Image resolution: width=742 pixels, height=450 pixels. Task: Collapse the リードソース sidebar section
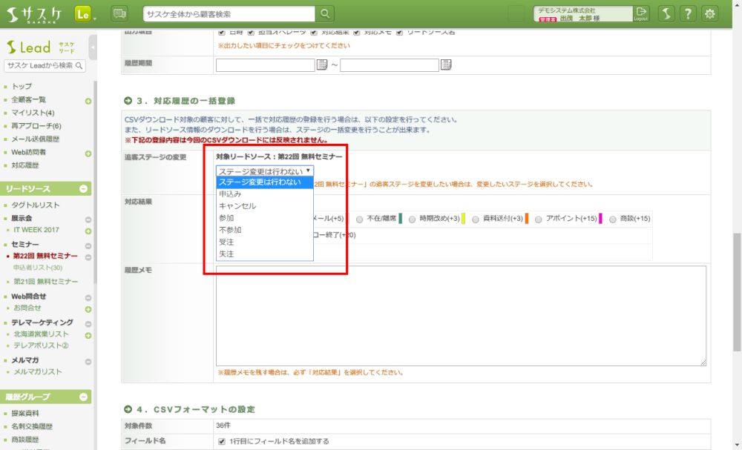tap(84, 189)
